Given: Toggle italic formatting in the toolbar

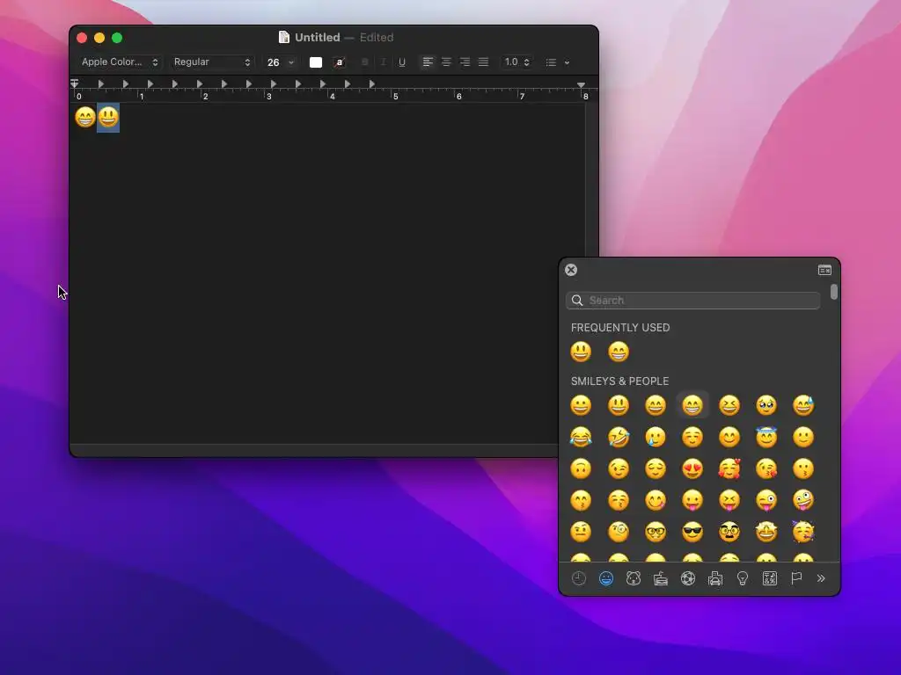Looking at the screenshot, I should click(384, 62).
